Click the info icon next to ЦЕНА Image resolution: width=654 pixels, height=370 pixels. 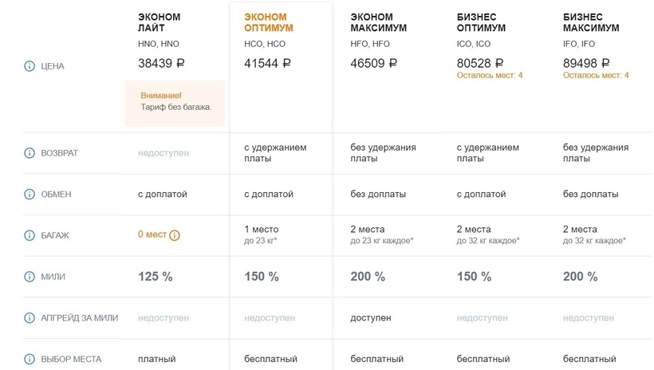[30, 66]
